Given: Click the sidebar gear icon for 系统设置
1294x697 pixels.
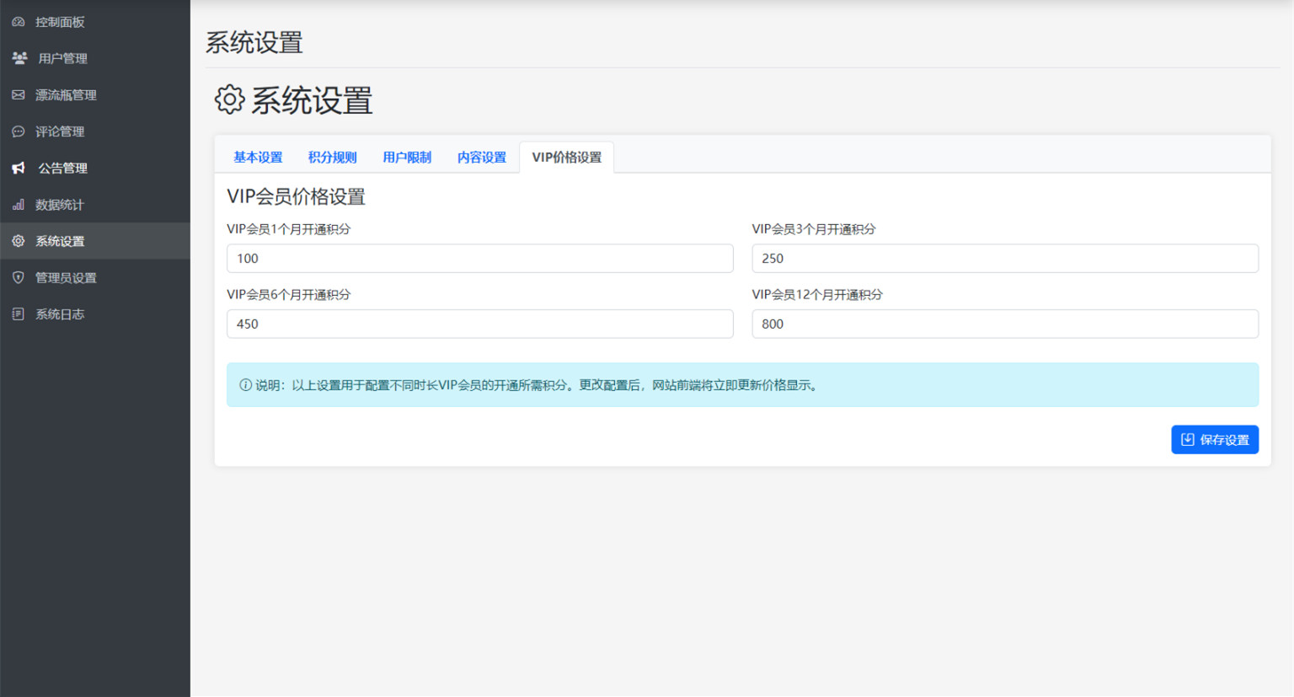Looking at the screenshot, I should tap(19, 241).
